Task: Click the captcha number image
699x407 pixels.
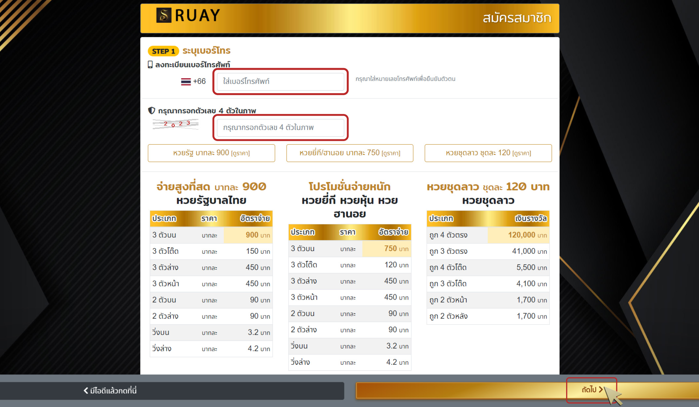Action: pyautogui.click(x=175, y=124)
